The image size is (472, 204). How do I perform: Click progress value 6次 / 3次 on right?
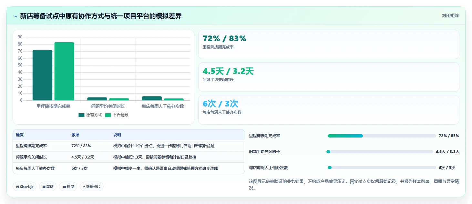(447, 168)
